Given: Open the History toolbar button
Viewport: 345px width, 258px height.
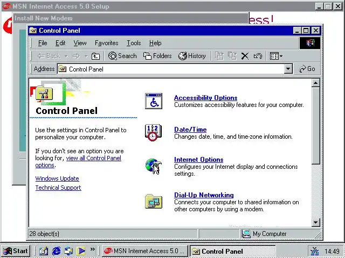Looking at the screenshot, I should (192, 56).
